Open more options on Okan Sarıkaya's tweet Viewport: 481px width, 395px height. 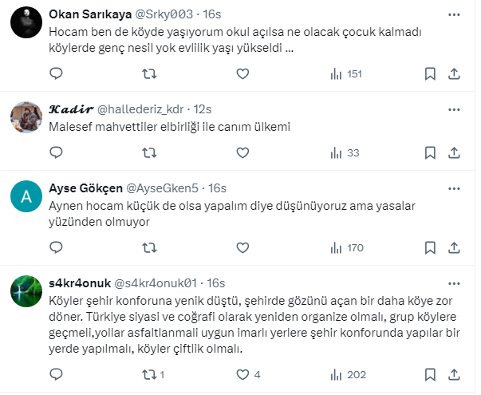454,14
